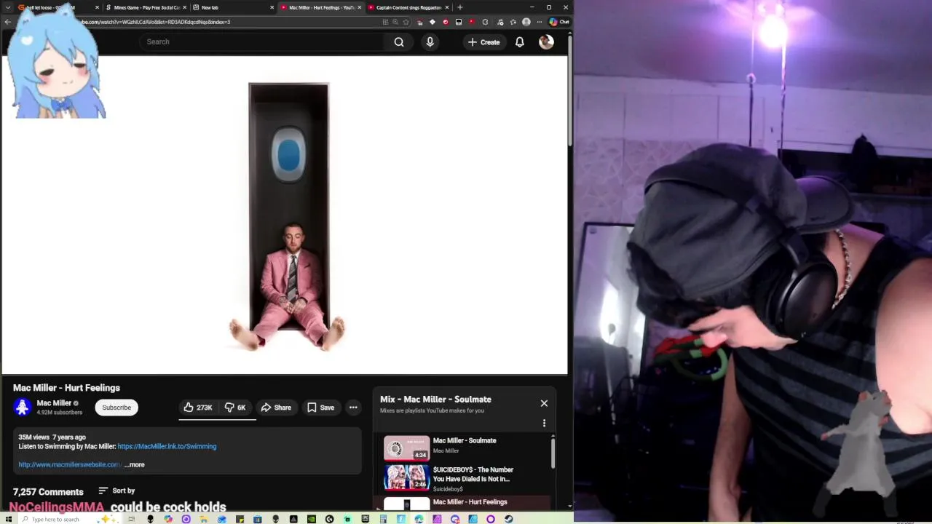Play $uicideboy$ Number You Have Dialed thumbnail

coord(406,477)
